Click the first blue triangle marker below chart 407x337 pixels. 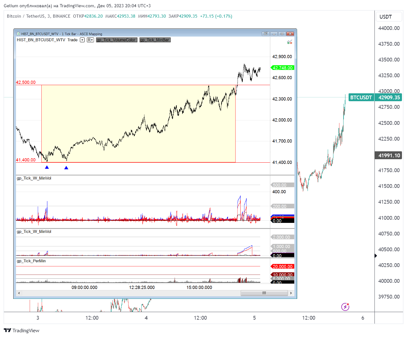tap(47, 167)
